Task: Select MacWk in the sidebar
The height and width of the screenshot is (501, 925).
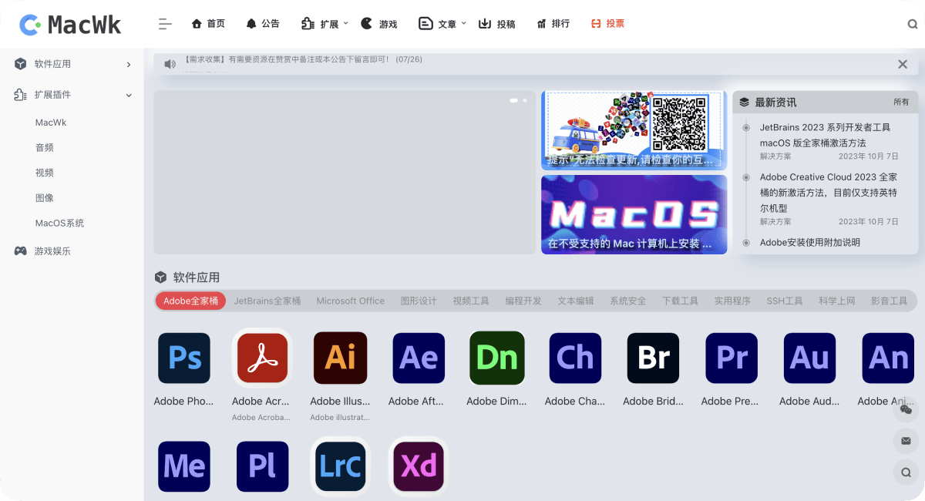Action: pos(51,123)
